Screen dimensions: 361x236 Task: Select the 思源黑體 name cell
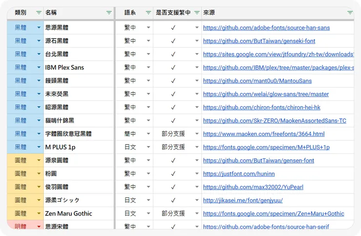(79, 28)
